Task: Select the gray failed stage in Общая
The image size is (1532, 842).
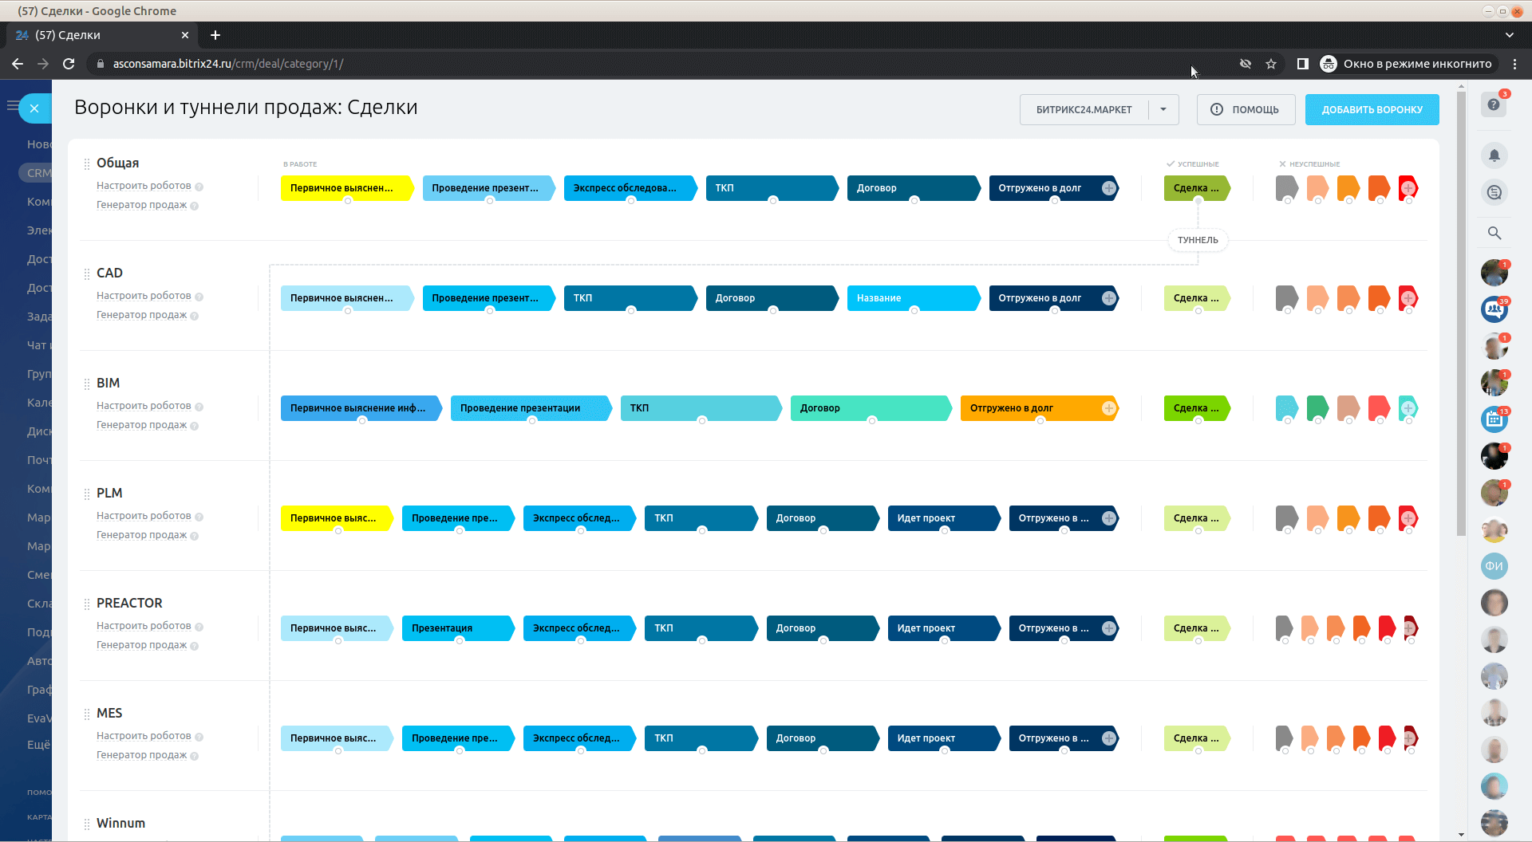Action: click(x=1286, y=188)
